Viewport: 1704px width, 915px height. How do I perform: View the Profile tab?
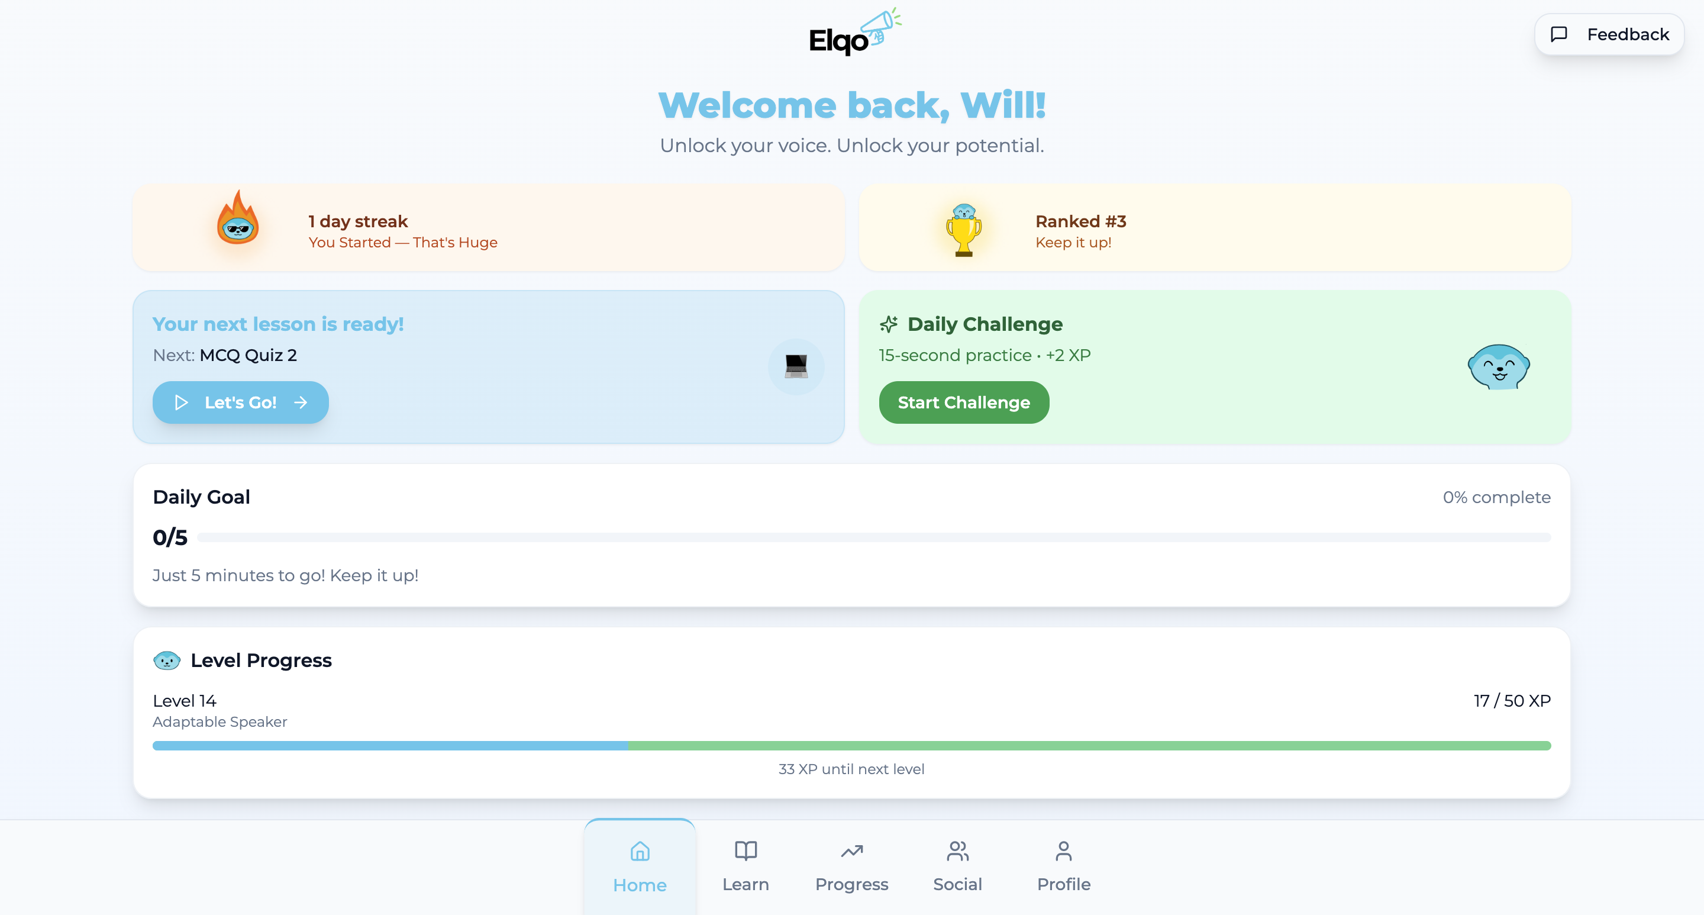point(1063,866)
